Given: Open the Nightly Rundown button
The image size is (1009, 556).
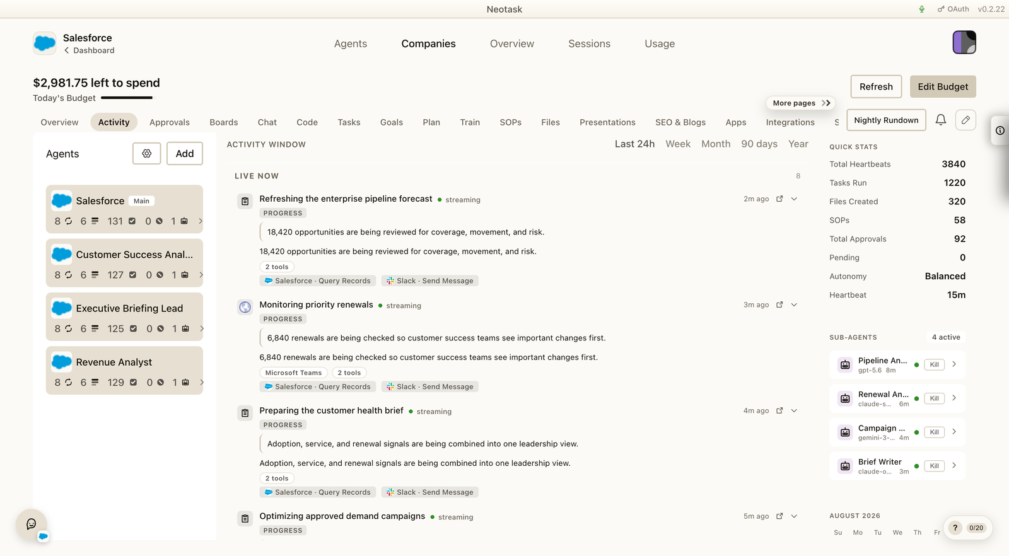Looking at the screenshot, I should (886, 120).
